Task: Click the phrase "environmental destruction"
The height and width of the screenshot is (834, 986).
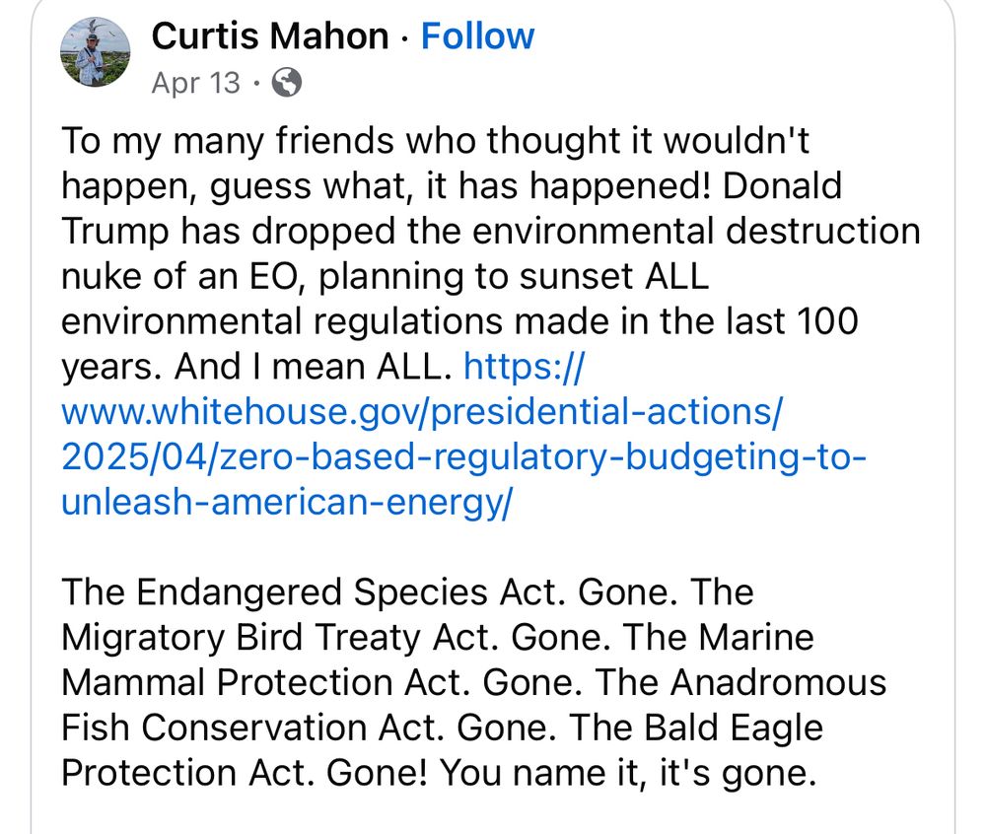Action: [x=696, y=231]
